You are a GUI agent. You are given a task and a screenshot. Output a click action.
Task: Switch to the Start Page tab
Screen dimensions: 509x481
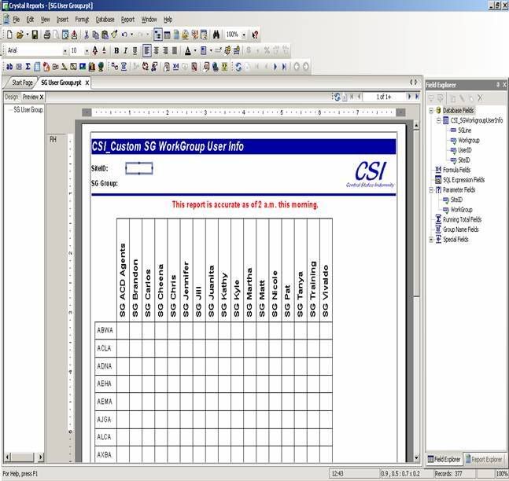click(x=22, y=83)
